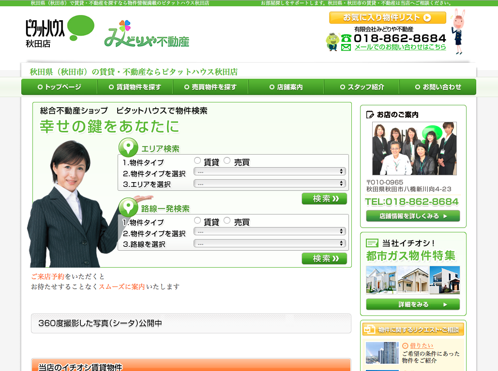Click 店舗情報を詳しくみる button
This screenshot has height=371, width=498.
coord(413,216)
